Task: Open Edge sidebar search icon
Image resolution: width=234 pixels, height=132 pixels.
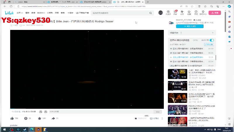Action: tap(229, 11)
